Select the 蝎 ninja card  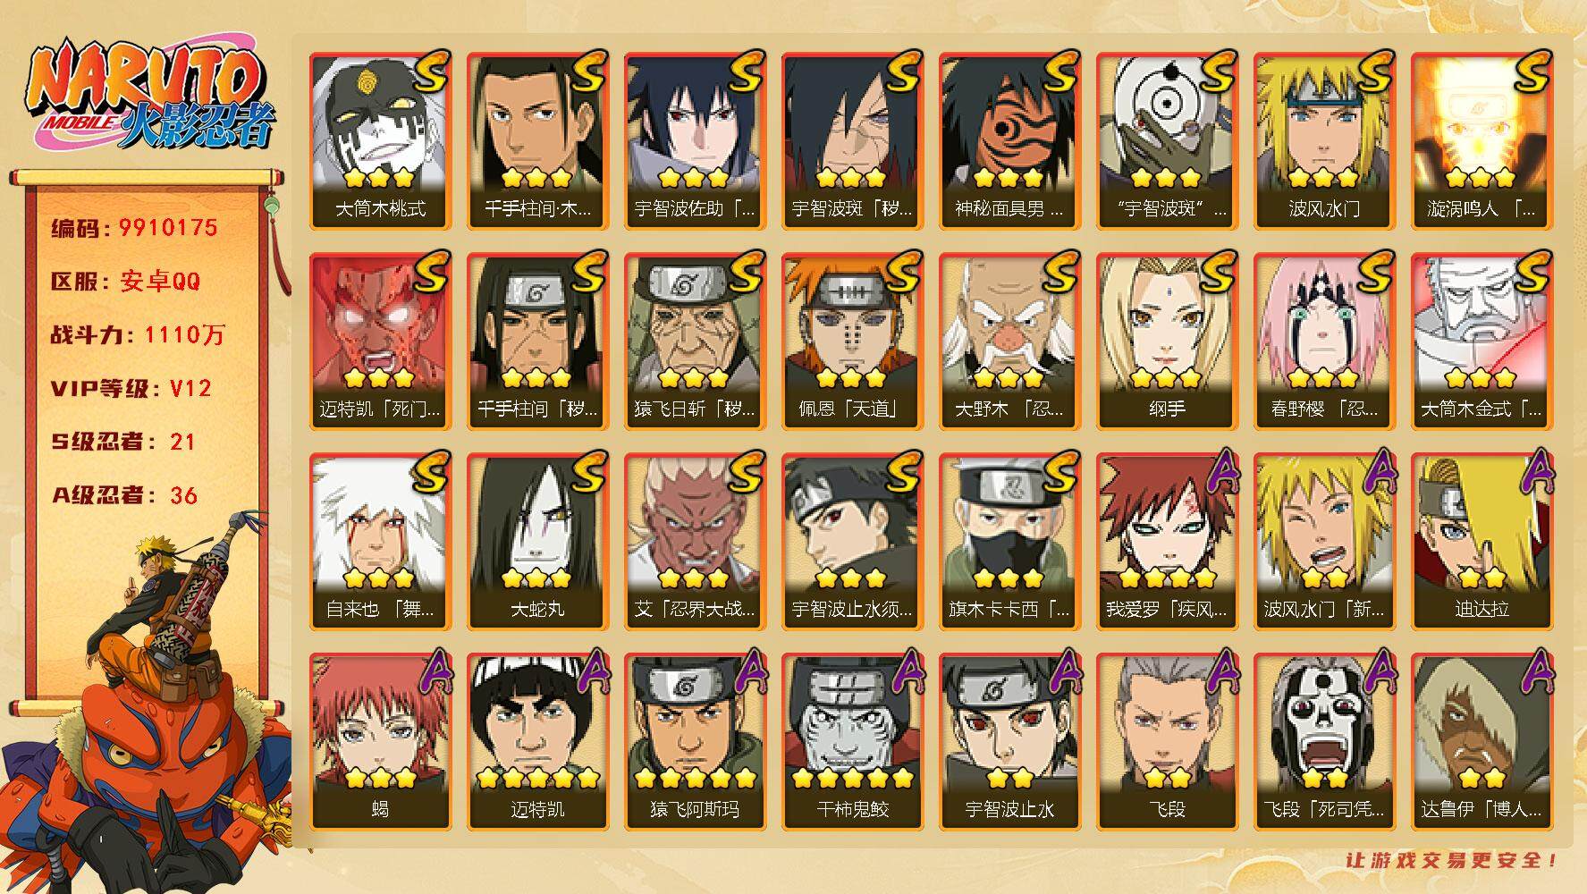pyautogui.click(x=380, y=742)
